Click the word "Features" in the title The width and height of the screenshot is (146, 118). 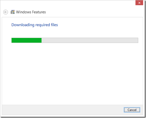[x=39, y=12]
